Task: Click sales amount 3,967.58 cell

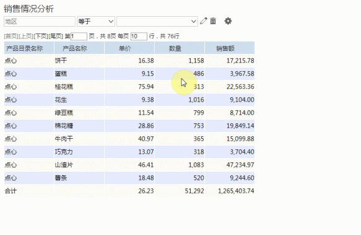Action: click(230, 74)
